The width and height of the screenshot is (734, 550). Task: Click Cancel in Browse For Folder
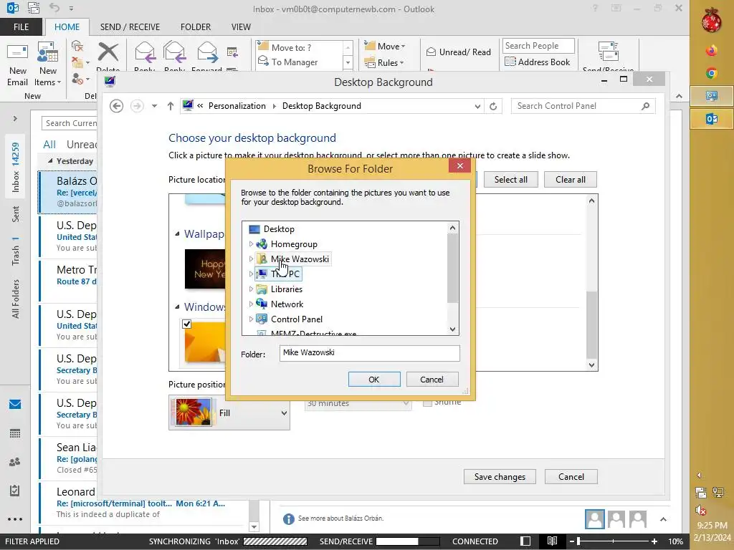[x=432, y=380]
